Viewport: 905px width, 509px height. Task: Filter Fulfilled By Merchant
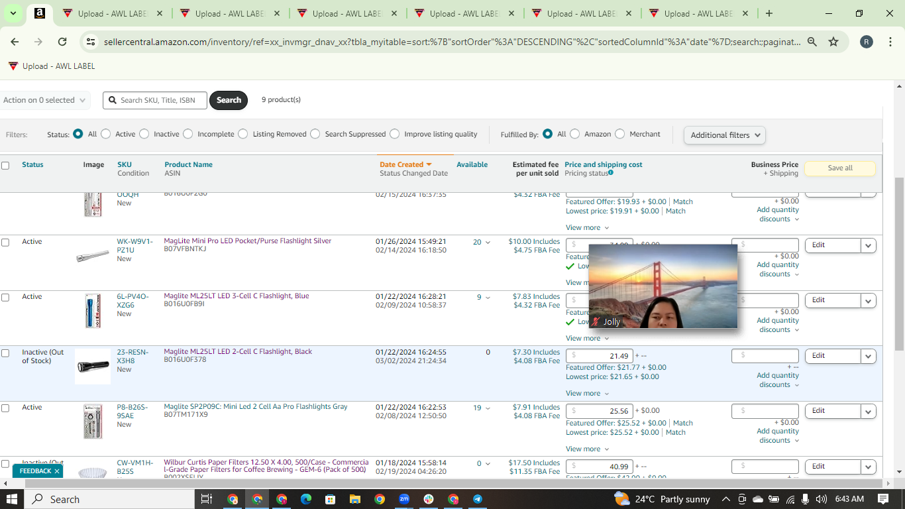click(x=620, y=134)
